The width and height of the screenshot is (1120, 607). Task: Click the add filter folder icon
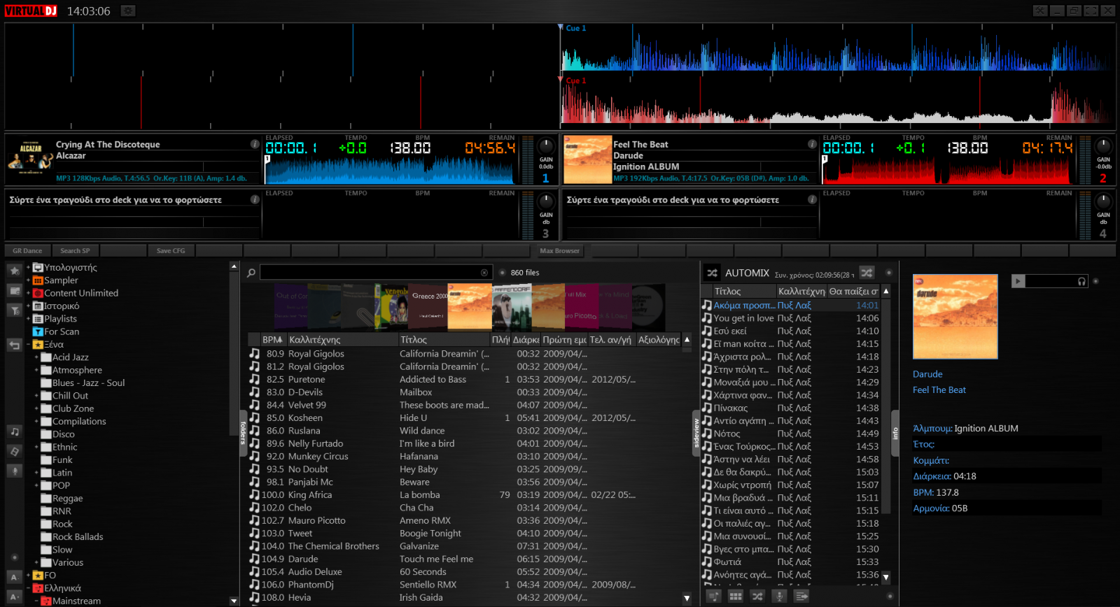[x=14, y=310]
